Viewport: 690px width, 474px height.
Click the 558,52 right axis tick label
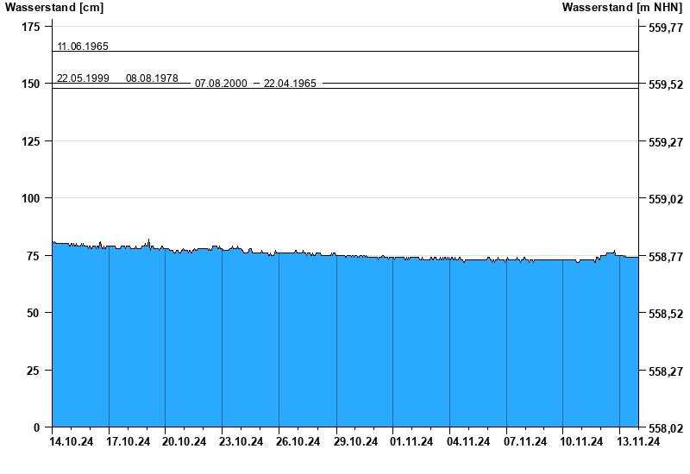(664, 314)
